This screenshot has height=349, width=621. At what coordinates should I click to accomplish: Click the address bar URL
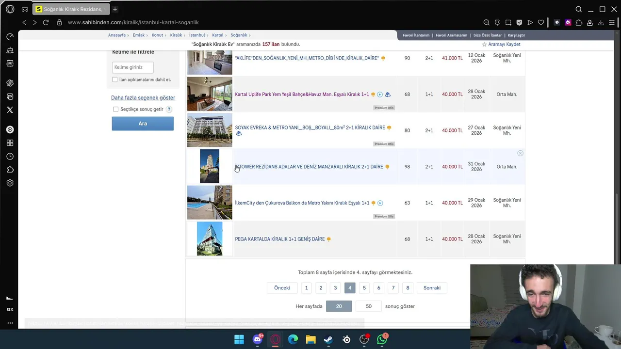tap(133, 22)
